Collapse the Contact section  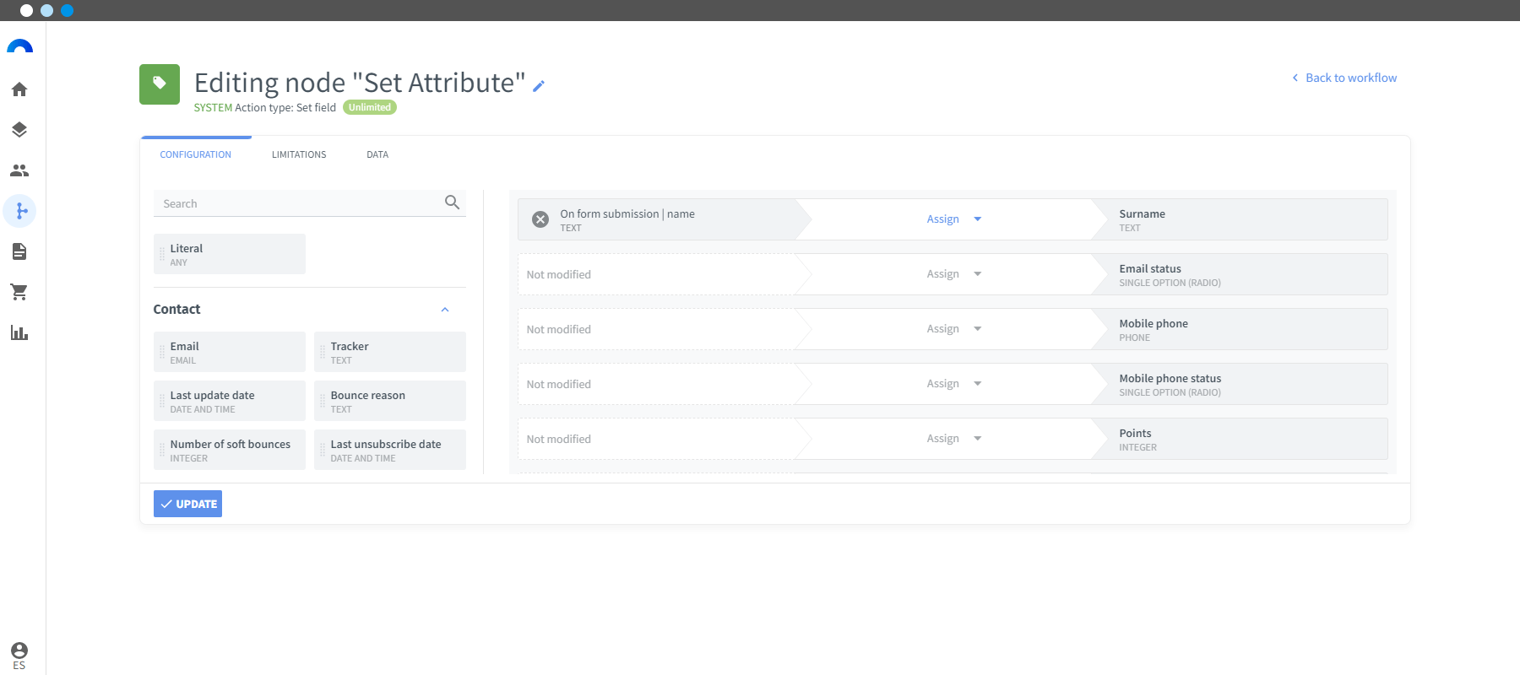pyautogui.click(x=445, y=310)
